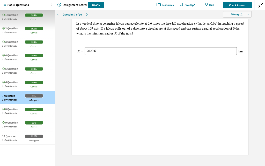Open Resources using the folder icon
265x166 pixels.
click(159, 5)
